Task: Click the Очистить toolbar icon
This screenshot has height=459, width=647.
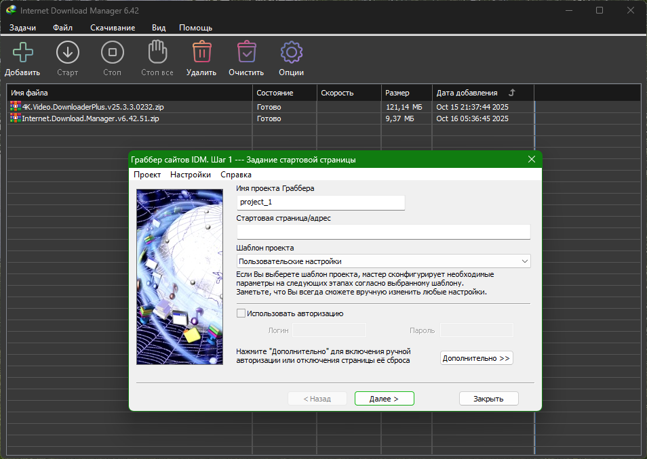Action: pyautogui.click(x=246, y=53)
